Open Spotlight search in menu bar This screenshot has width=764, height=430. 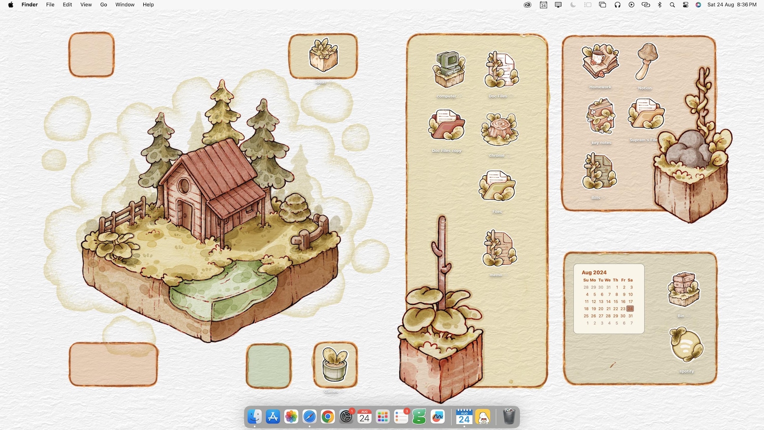click(x=672, y=5)
